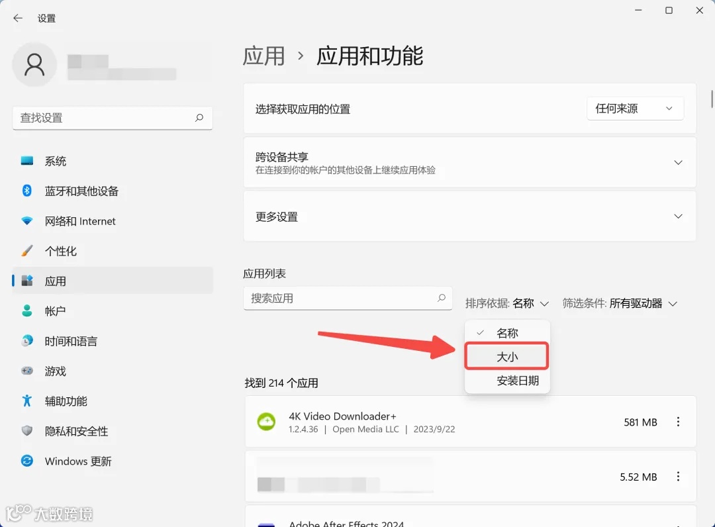Click the 系统 monitor icon
This screenshot has height=527, width=715.
27,160
